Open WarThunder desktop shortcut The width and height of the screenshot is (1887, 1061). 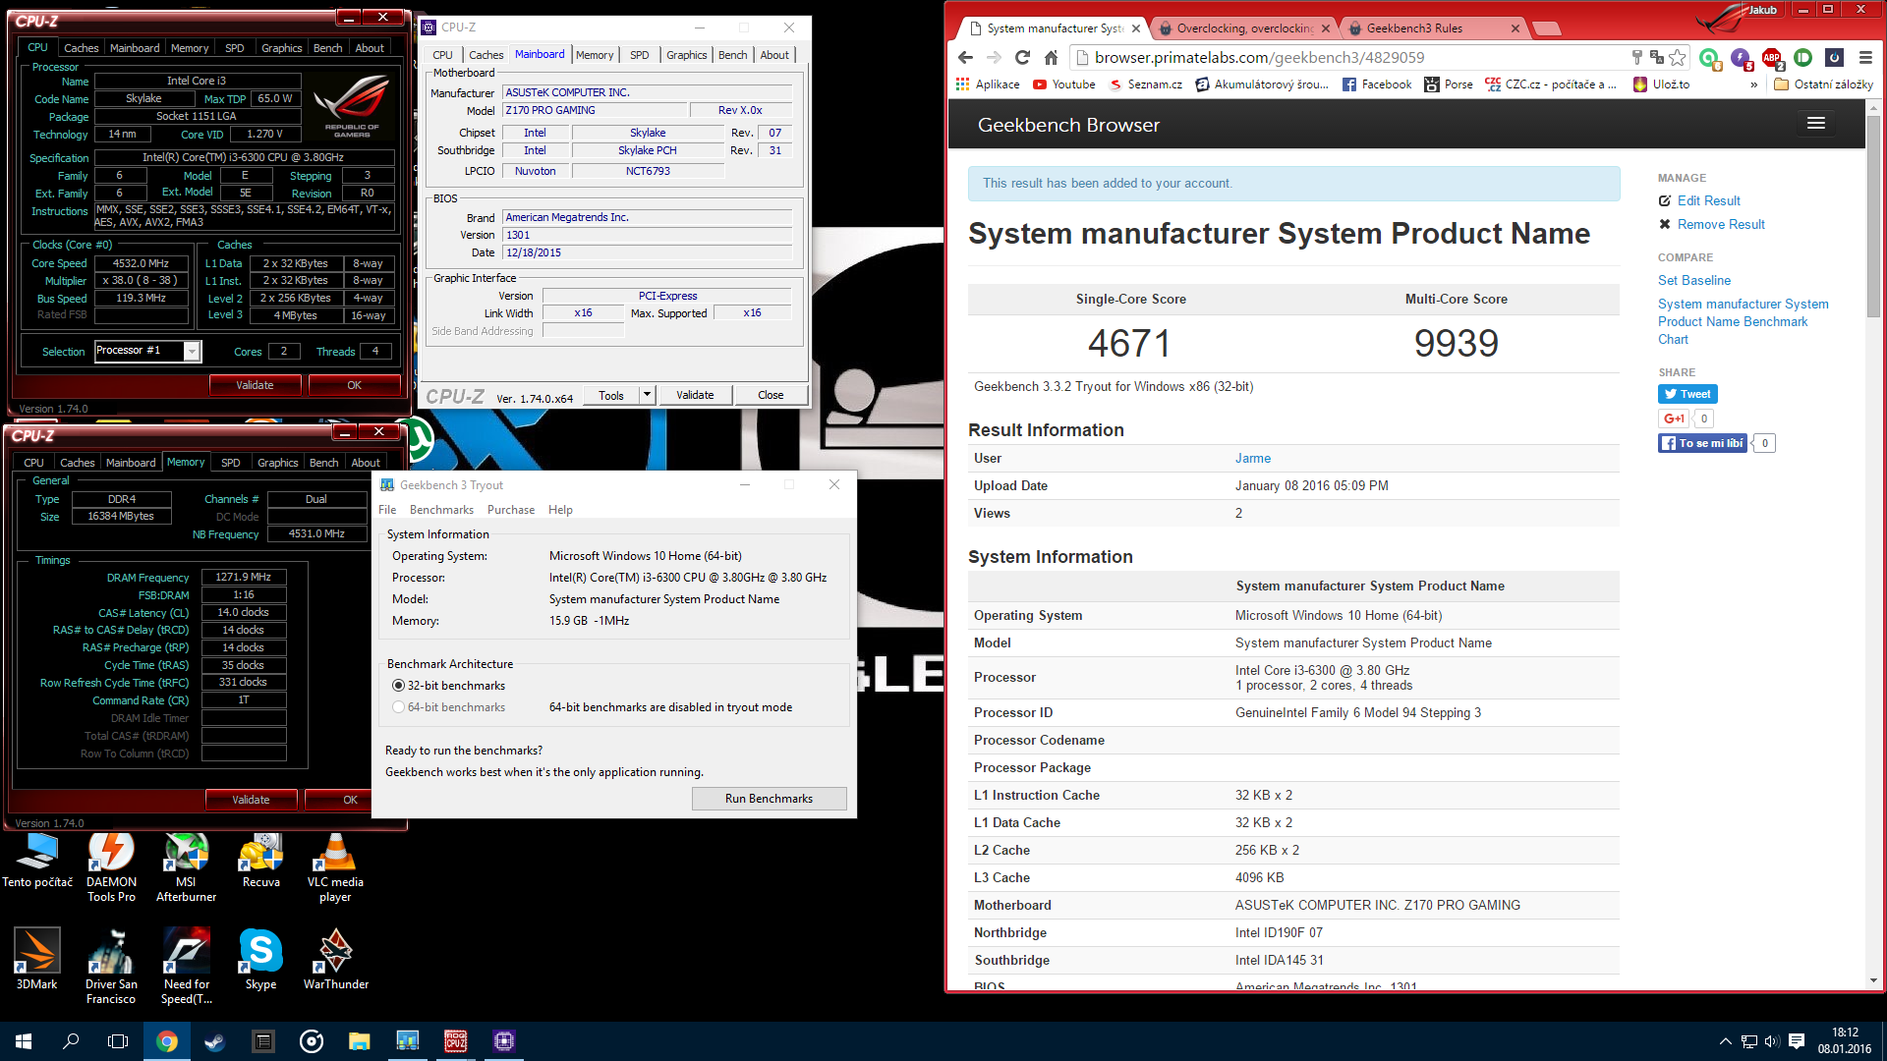pos(335,959)
